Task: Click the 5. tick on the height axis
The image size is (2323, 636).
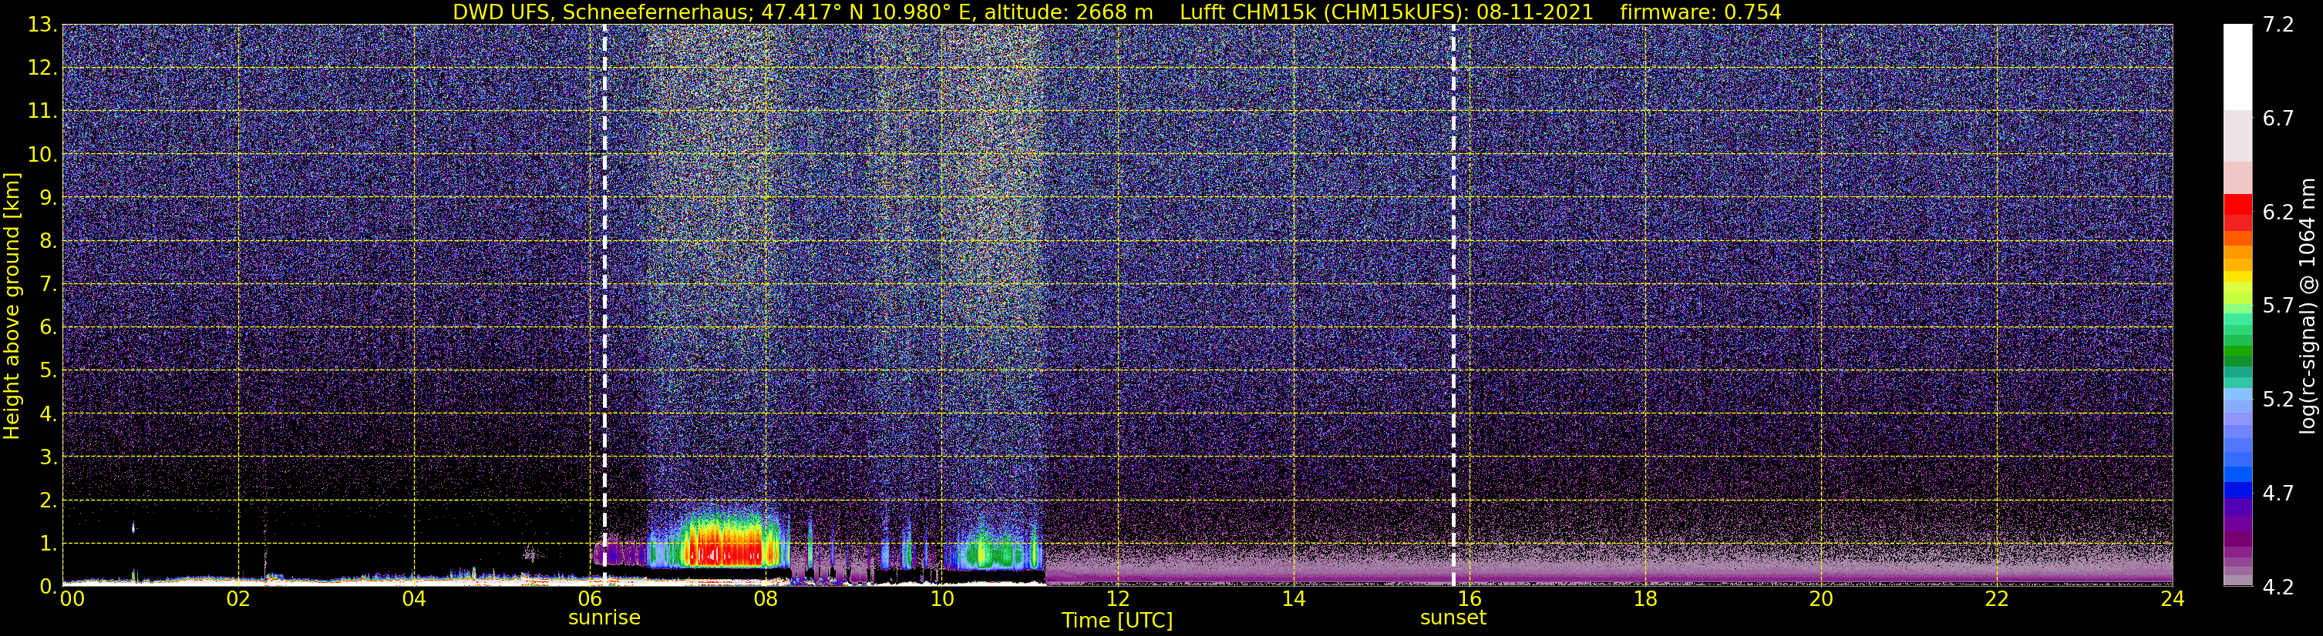Action: tap(49, 370)
